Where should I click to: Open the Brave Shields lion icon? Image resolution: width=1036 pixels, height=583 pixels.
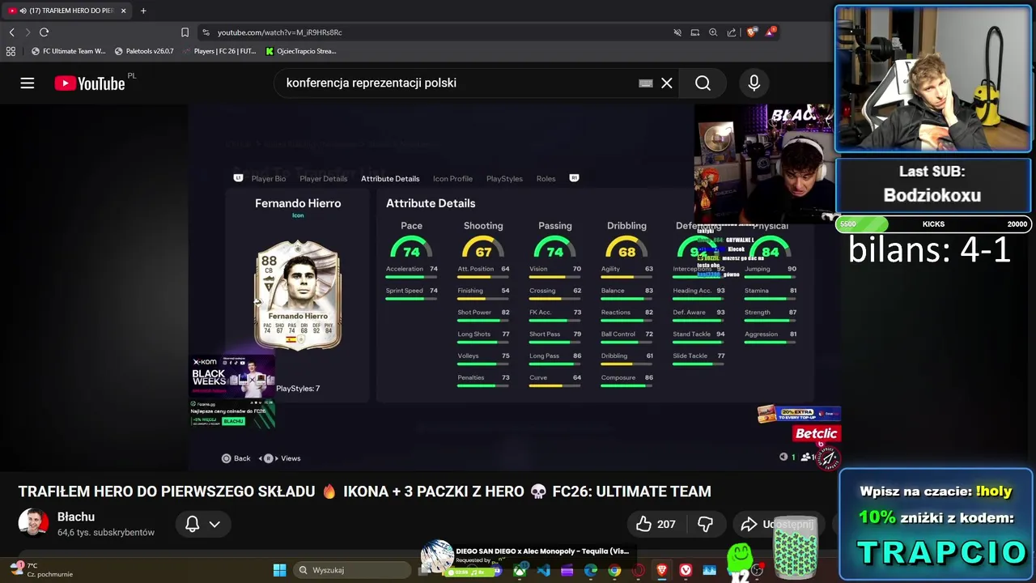coord(752,32)
